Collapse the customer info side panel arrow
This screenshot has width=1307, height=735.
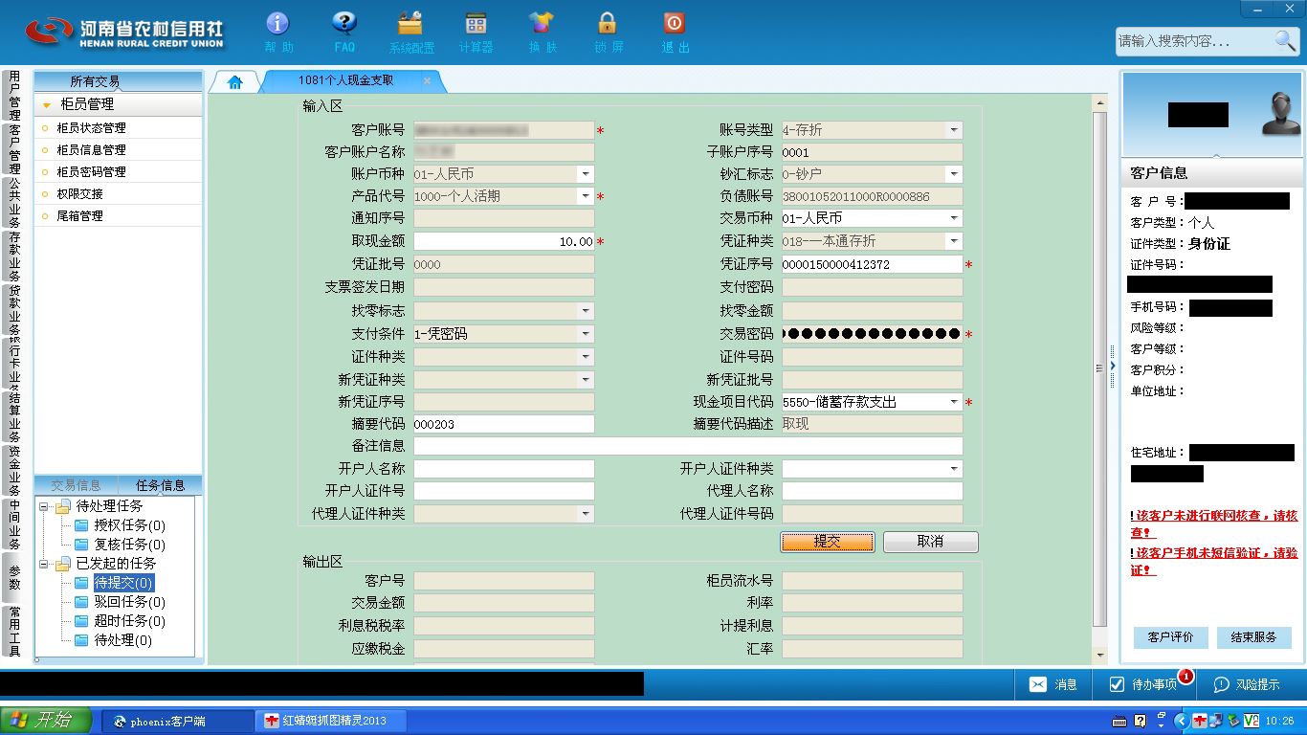1112,366
